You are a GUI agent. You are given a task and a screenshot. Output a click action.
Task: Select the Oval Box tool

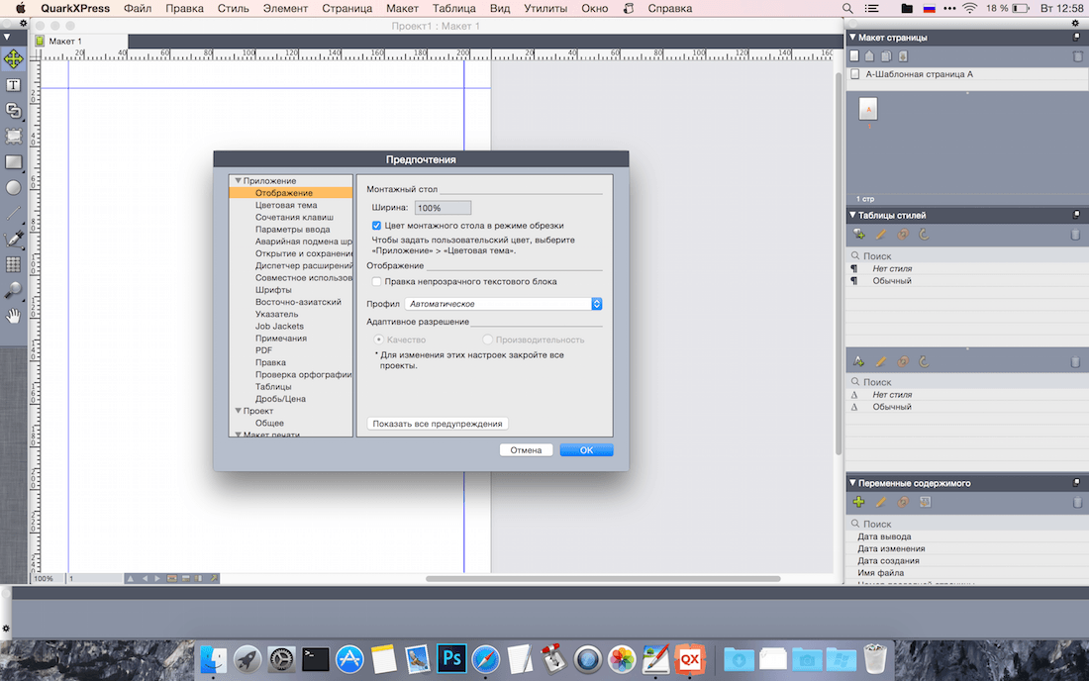coord(13,187)
